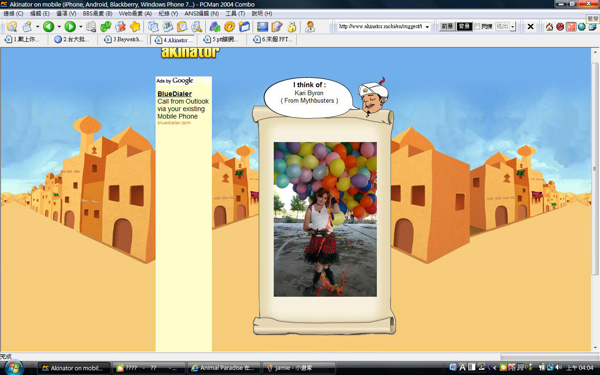The image size is (600, 375).
Task: Open the new connection dropdown arrow
Action: tap(37, 27)
